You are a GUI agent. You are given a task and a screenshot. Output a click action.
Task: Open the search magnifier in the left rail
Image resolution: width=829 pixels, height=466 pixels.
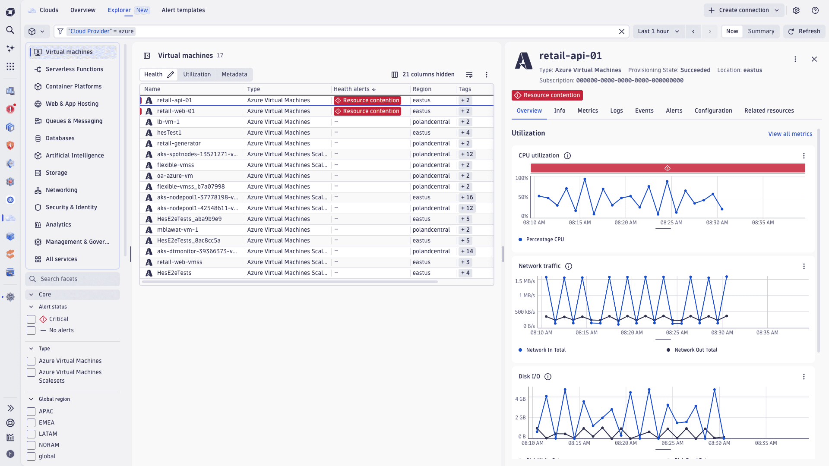[x=10, y=30]
